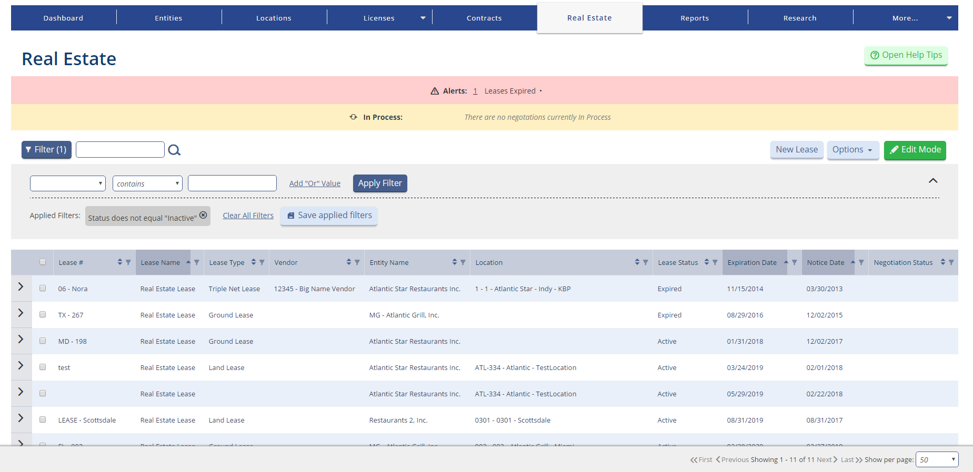Filter the Lease Status column
This screenshot has height=472, width=973.
click(715, 262)
